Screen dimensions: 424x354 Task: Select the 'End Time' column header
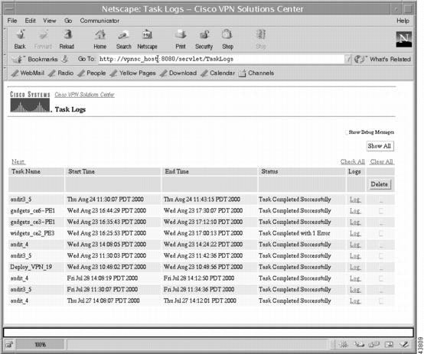click(x=177, y=171)
